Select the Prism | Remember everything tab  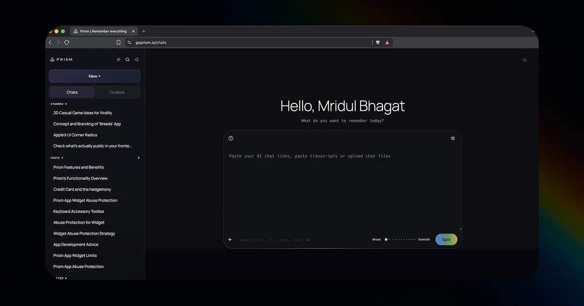click(x=104, y=31)
